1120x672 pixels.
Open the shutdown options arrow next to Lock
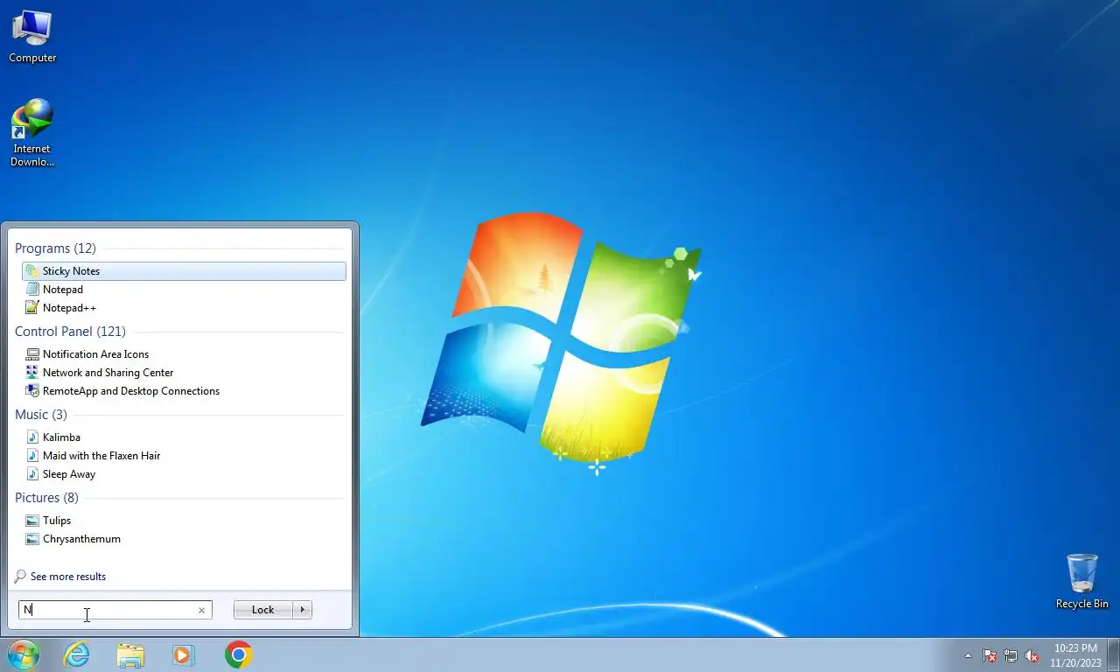tap(302, 610)
